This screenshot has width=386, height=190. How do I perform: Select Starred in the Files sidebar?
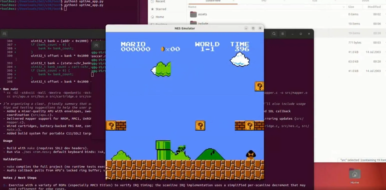click(160, 9)
